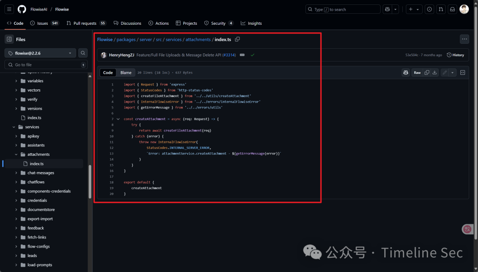Open the Copilot header dropdown arrow

[395, 9]
